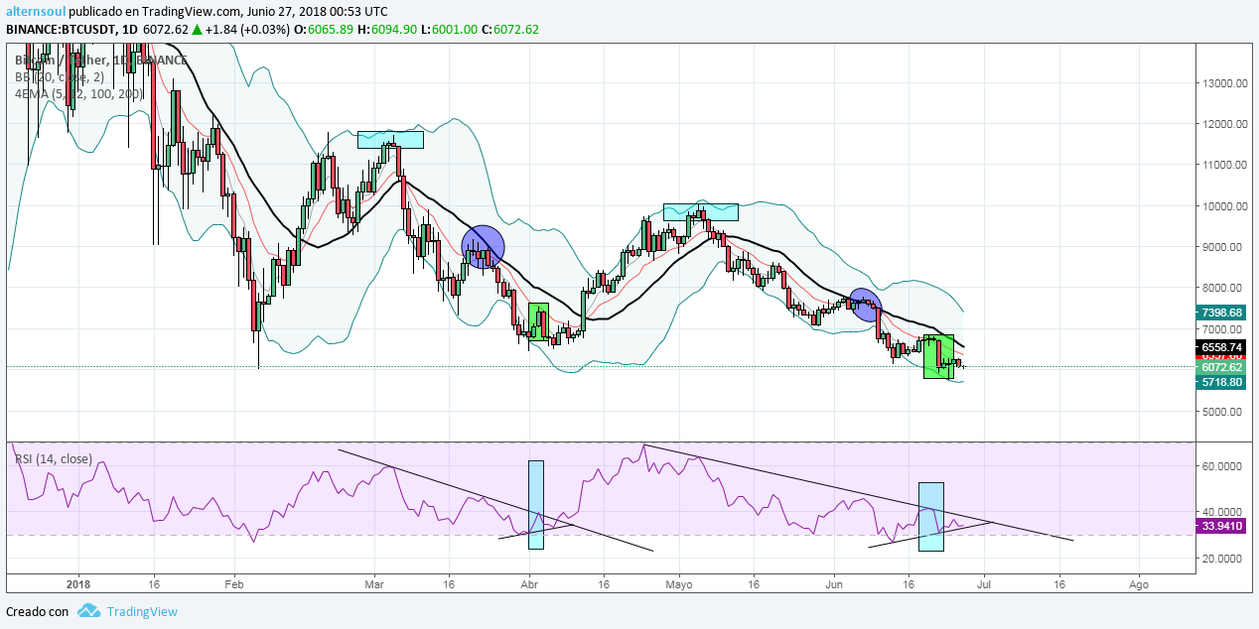1259x629 pixels.
Task: Click 9000.00 on the price axis
Action: [1223, 247]
